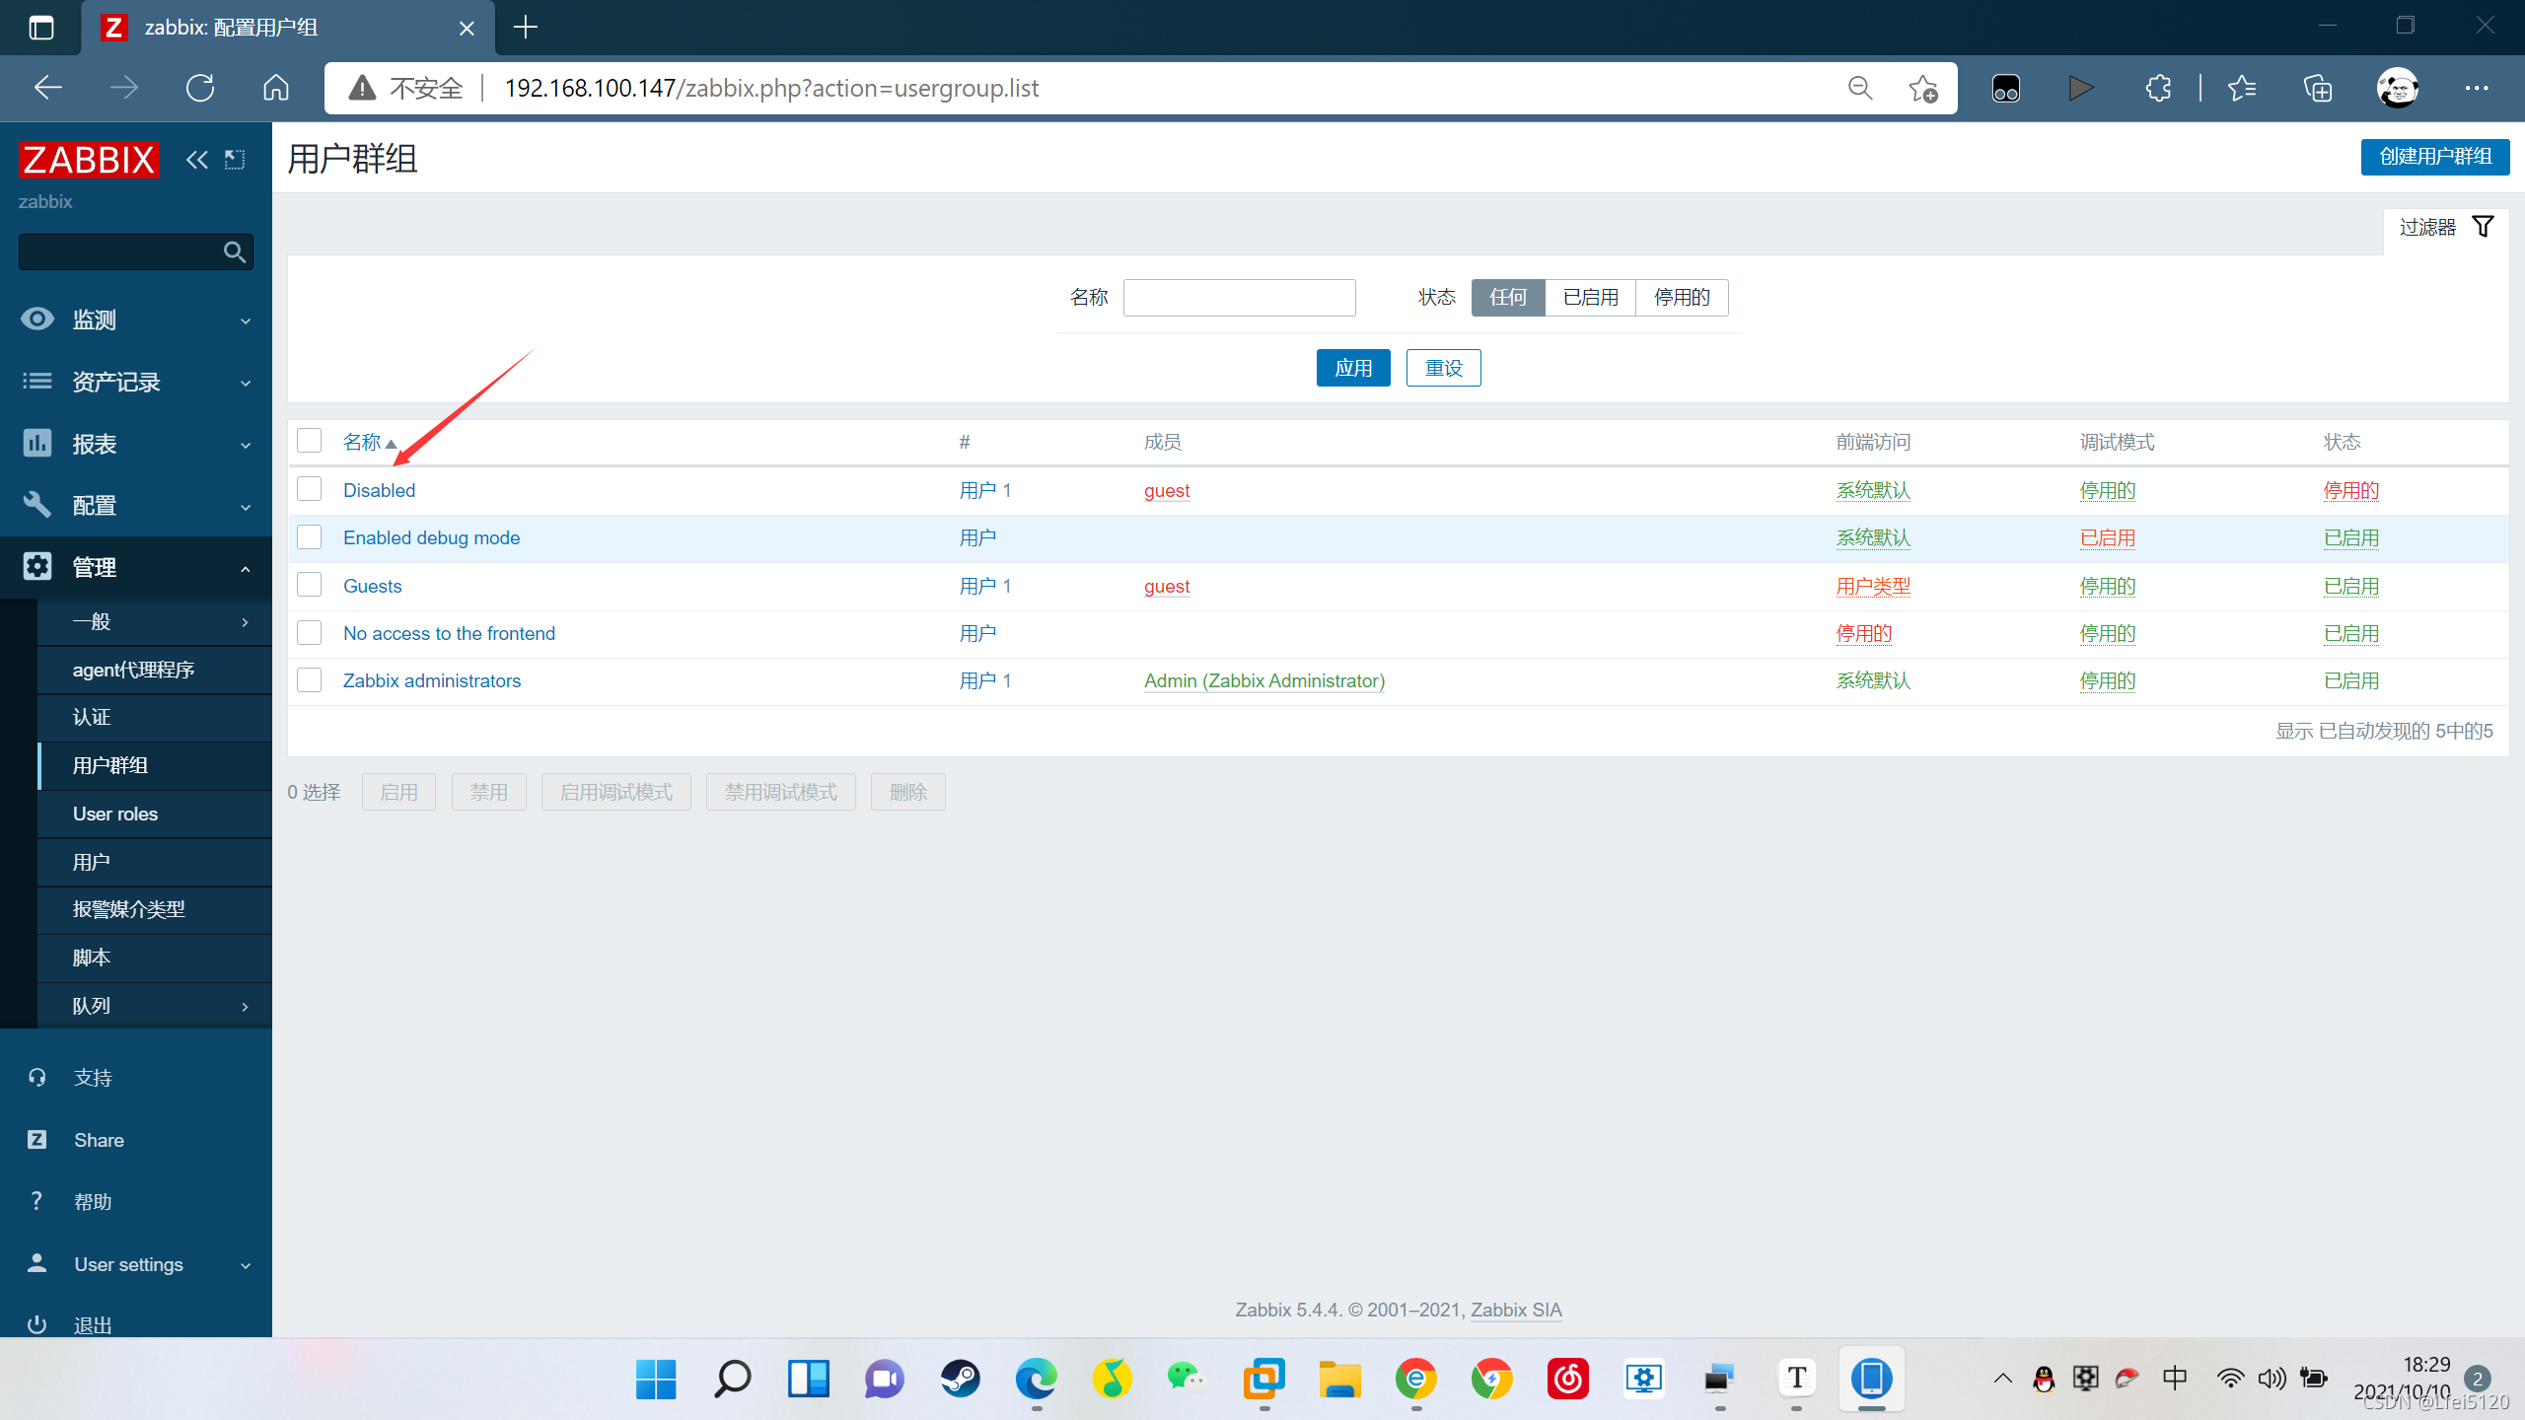Toggle debug mode 已启用 for Enabled debug mode

tap(2107, 537)
